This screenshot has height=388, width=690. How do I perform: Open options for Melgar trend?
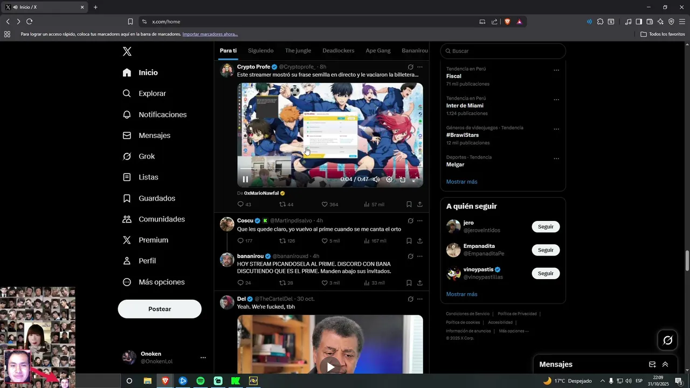click(x=556, y=158)
